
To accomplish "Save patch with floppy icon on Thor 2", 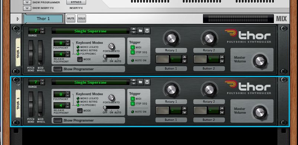I will pos(147,82).
